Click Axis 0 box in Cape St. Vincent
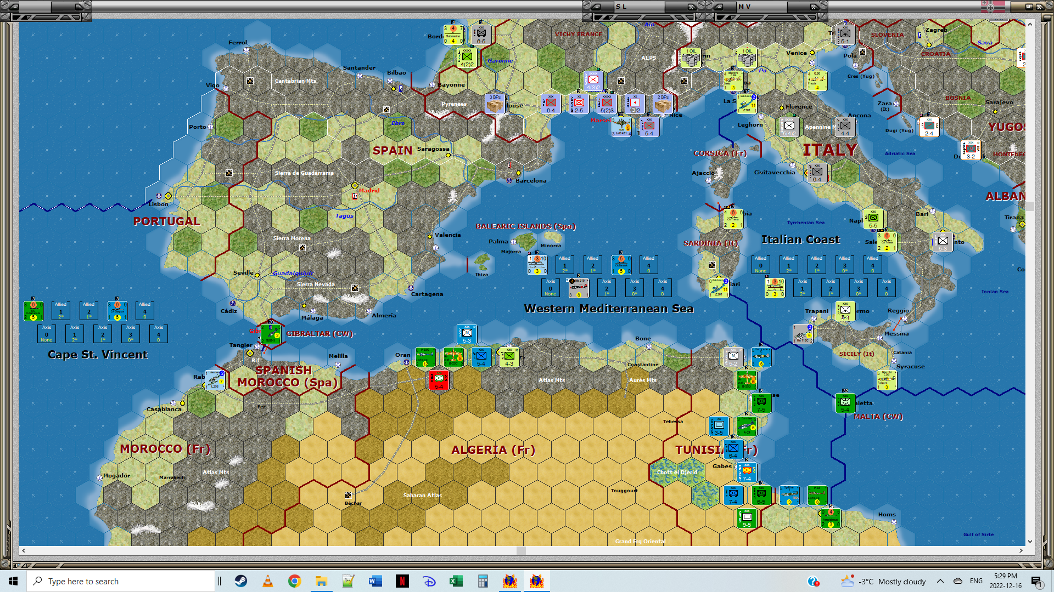 (x=47, y=334)
